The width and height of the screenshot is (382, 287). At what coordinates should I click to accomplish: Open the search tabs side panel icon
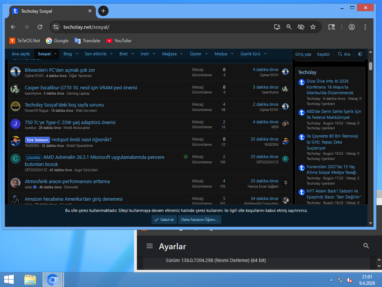point(332,27)
